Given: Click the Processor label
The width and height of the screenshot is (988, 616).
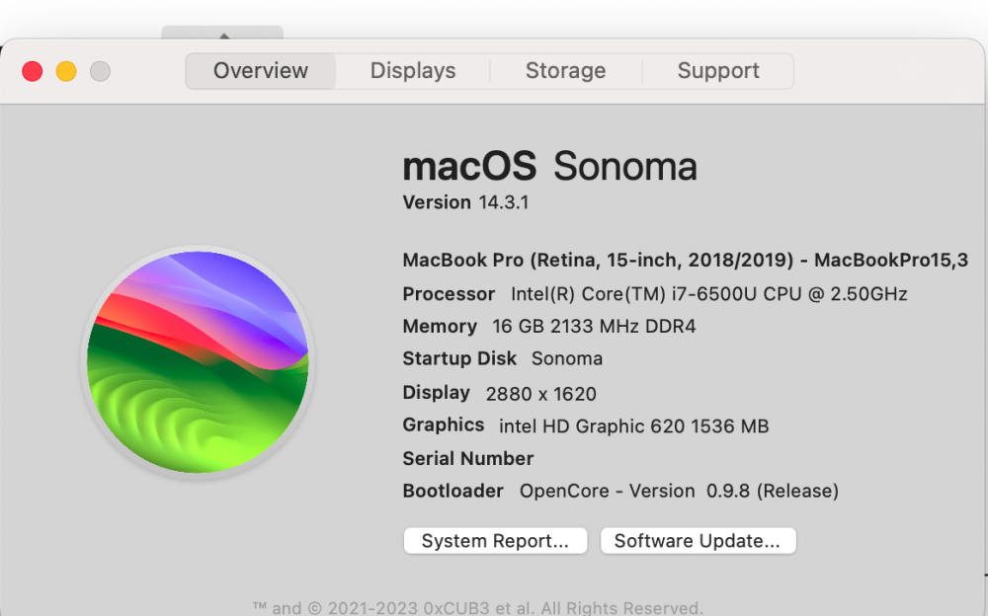Looking at the screenshot, I should click(x=449, y=294).
